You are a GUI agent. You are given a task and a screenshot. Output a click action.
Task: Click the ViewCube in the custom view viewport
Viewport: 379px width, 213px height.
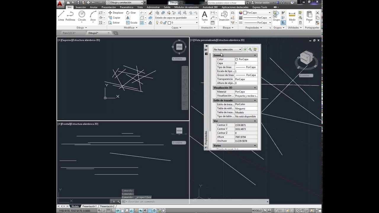pos(306,58)
